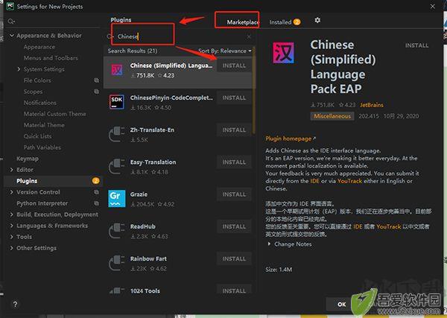Click the Size: 1.4M text
This screenshot has height=318, width=447.
coord(279,270)
